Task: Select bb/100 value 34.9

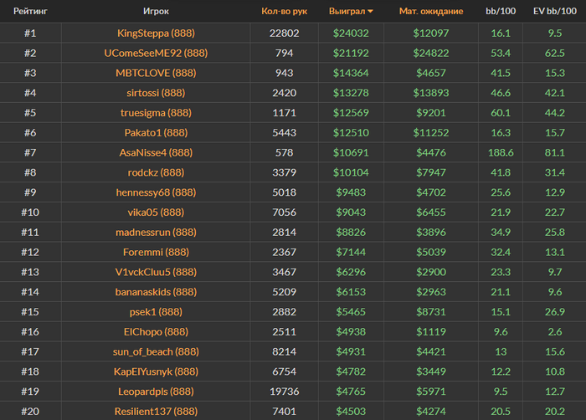Action: (x=501, y=232)
